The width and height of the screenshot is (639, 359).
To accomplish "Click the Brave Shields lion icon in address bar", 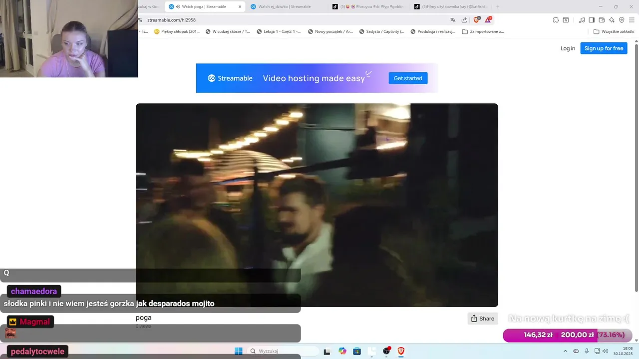I will point(476,20).
